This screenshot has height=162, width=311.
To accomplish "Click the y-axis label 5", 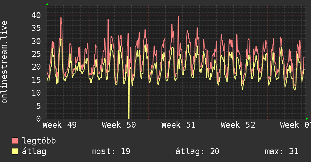I will tap(38, 106).
